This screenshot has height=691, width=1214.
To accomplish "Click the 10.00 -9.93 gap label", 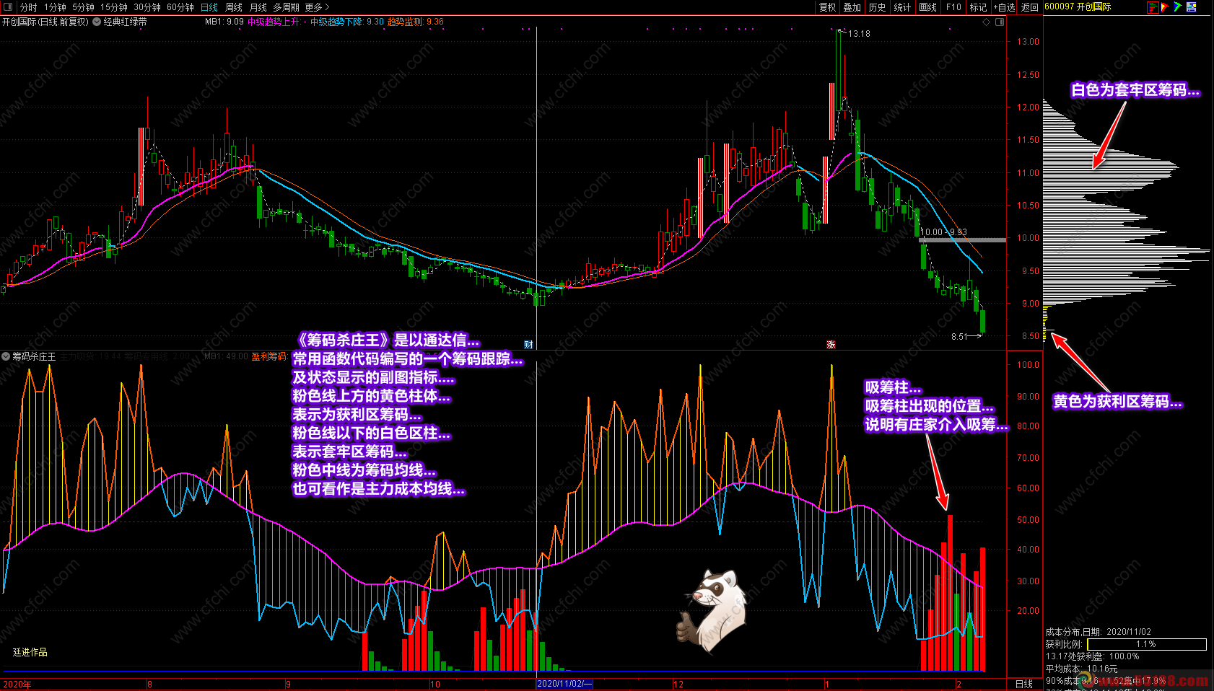I will tap(944, 232).
